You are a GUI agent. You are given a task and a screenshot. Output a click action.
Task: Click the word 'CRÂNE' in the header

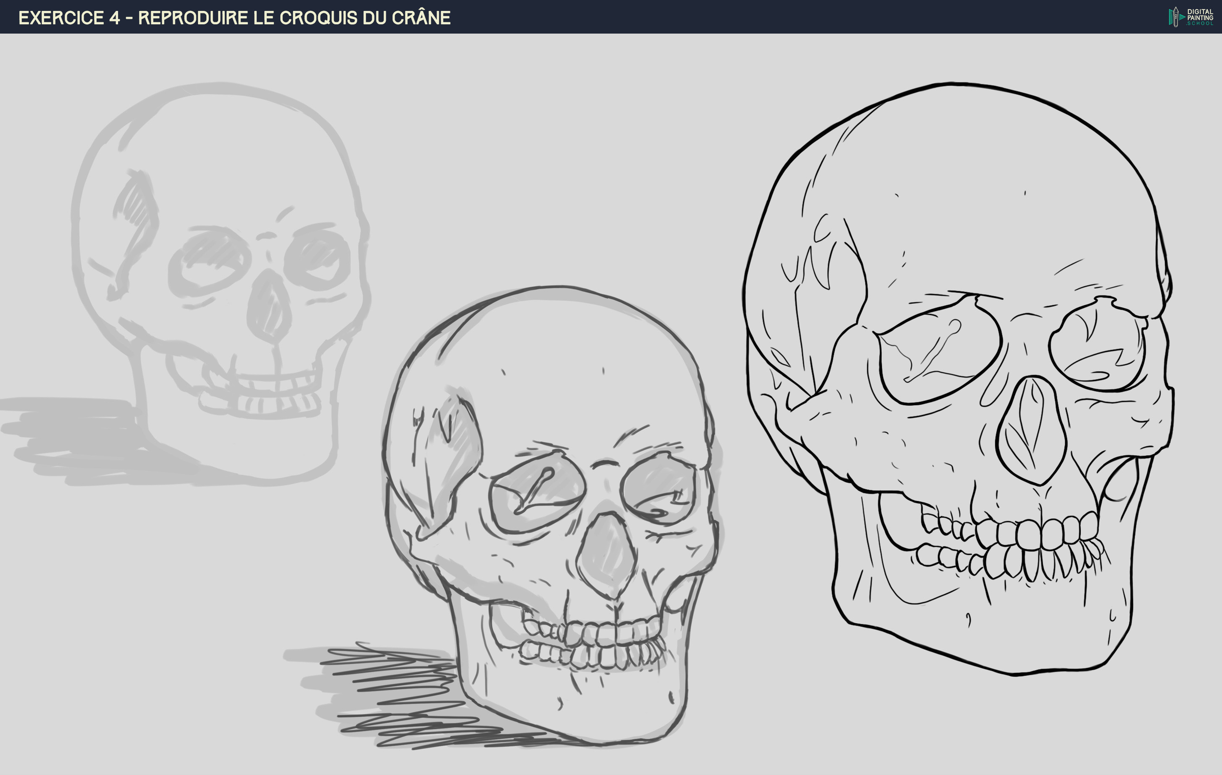421,18
